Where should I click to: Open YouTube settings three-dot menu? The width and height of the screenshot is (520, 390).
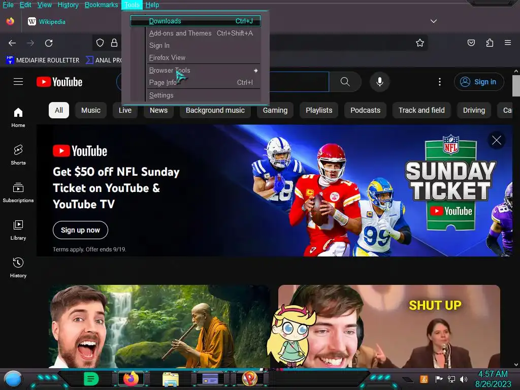click(440, 82)
